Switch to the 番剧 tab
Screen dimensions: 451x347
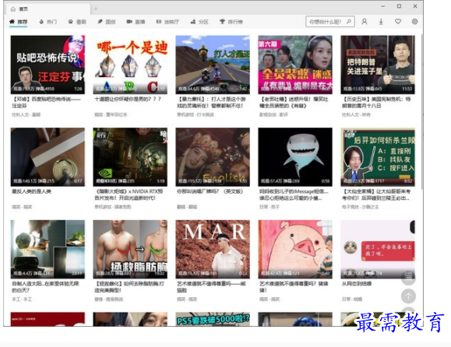[x=77, y=22]
